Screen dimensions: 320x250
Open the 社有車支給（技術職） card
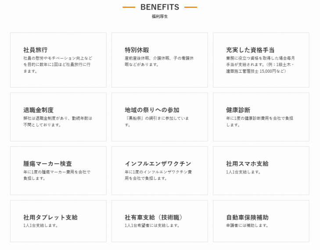(160, 221)
